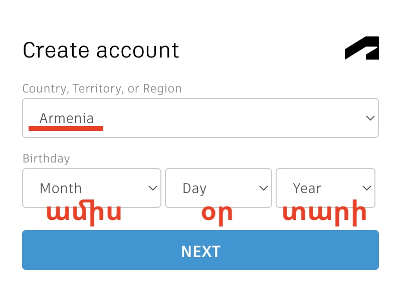The height and width of the screenshot is (287, 406).
Task: Expand the Month birthday dropdown
Action: click(x=92, y=188)
